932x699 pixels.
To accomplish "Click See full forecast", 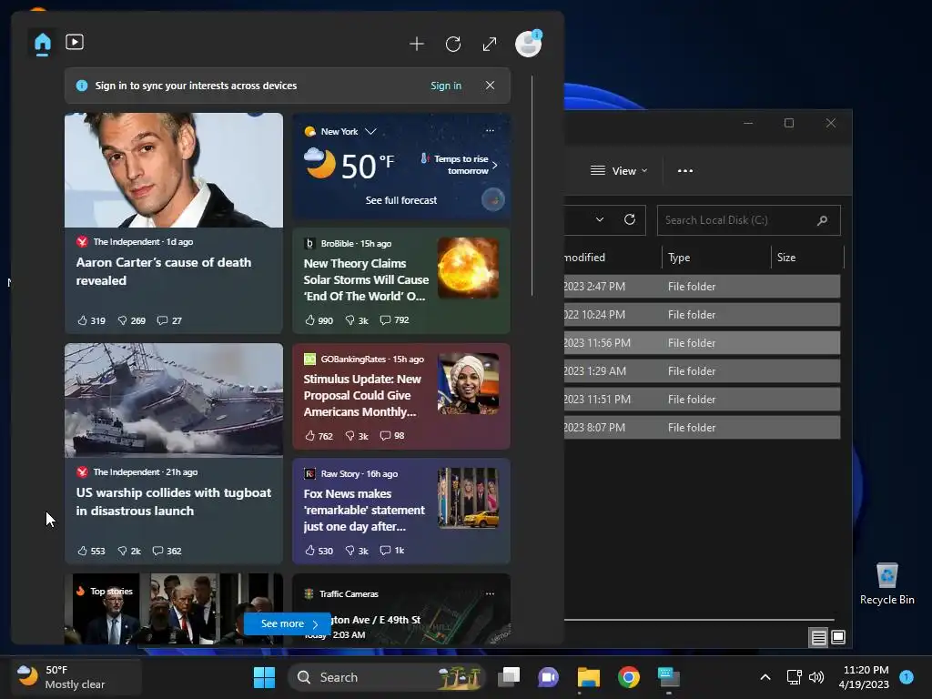I will click(x=401, y=200).
